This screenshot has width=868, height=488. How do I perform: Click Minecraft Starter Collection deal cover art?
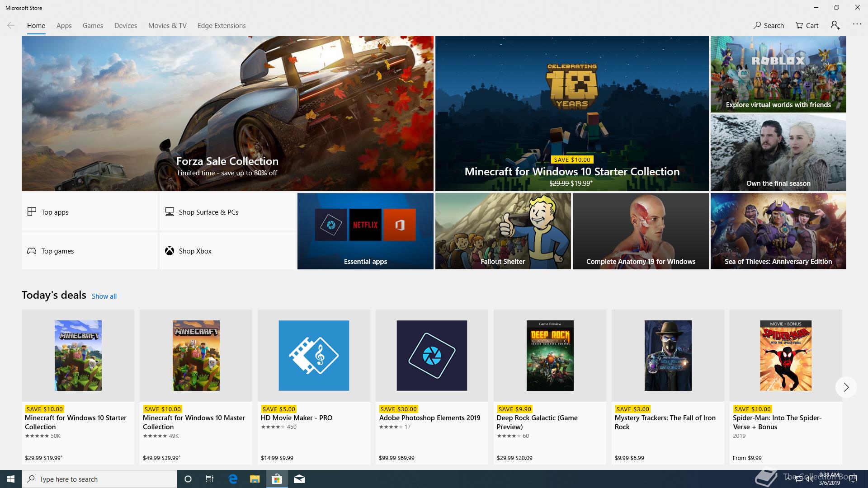pos(78,356)
